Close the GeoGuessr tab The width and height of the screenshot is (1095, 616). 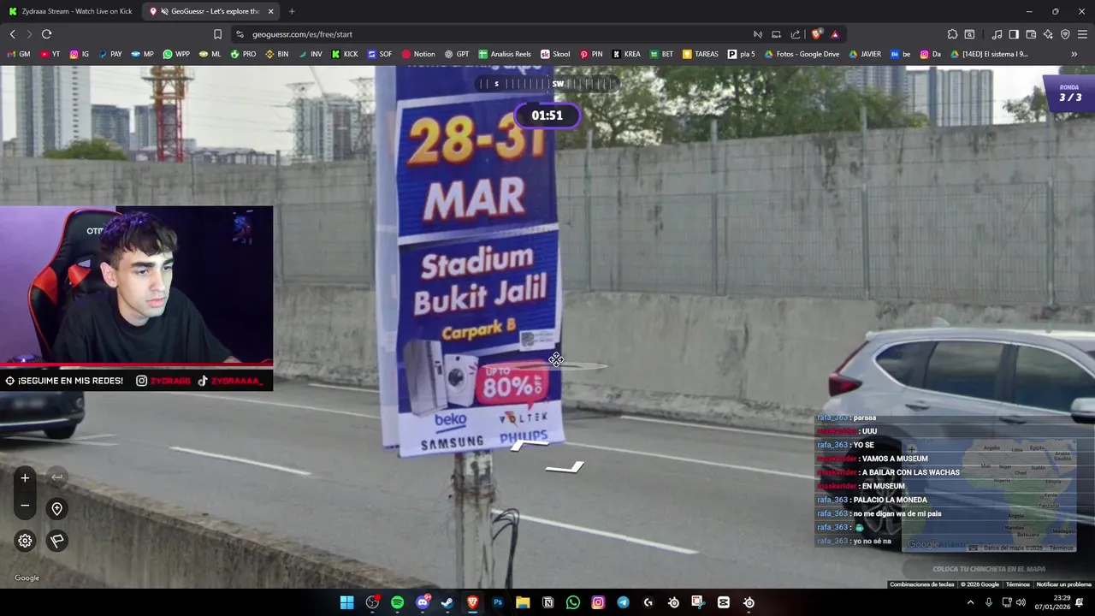(x=271, y=11)
